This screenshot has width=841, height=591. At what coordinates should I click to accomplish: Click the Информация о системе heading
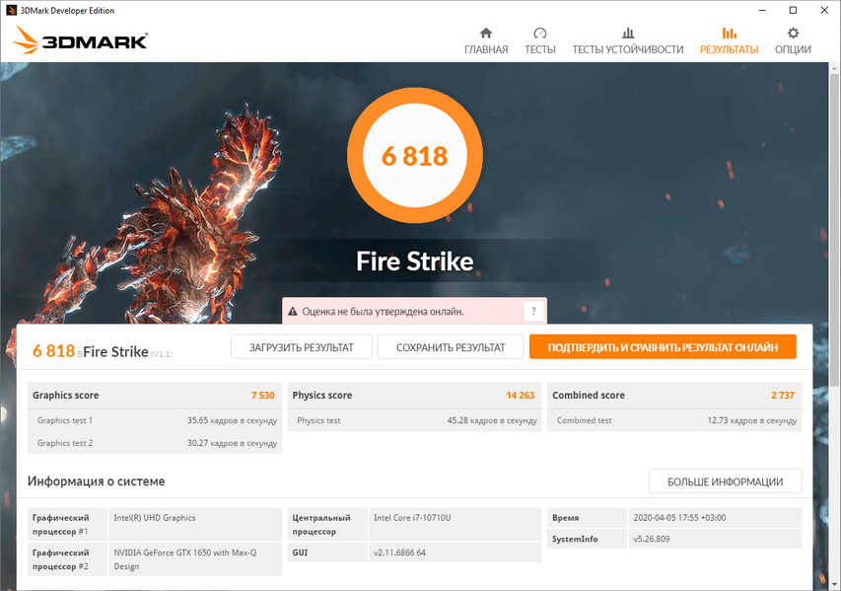coord(97,481)
